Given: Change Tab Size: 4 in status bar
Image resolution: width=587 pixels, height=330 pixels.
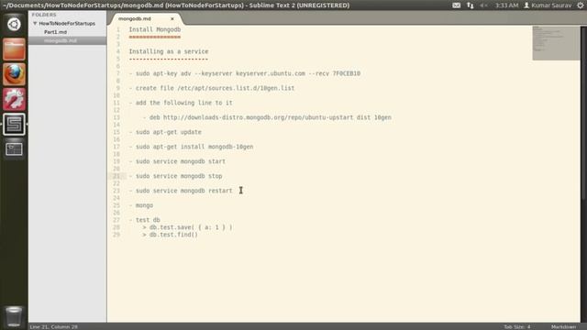Looking at the screenshot, I should [516, 326].
